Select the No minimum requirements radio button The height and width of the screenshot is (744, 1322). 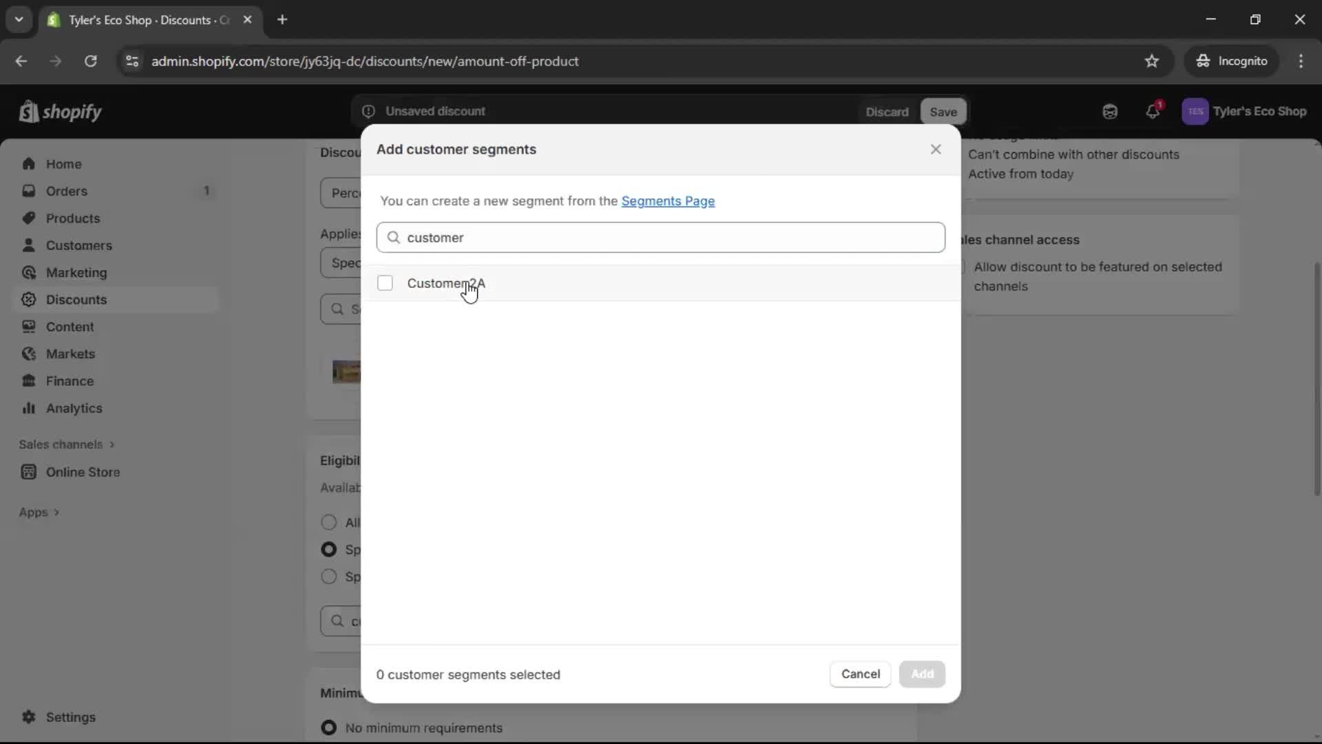click(x=328, y=727)
